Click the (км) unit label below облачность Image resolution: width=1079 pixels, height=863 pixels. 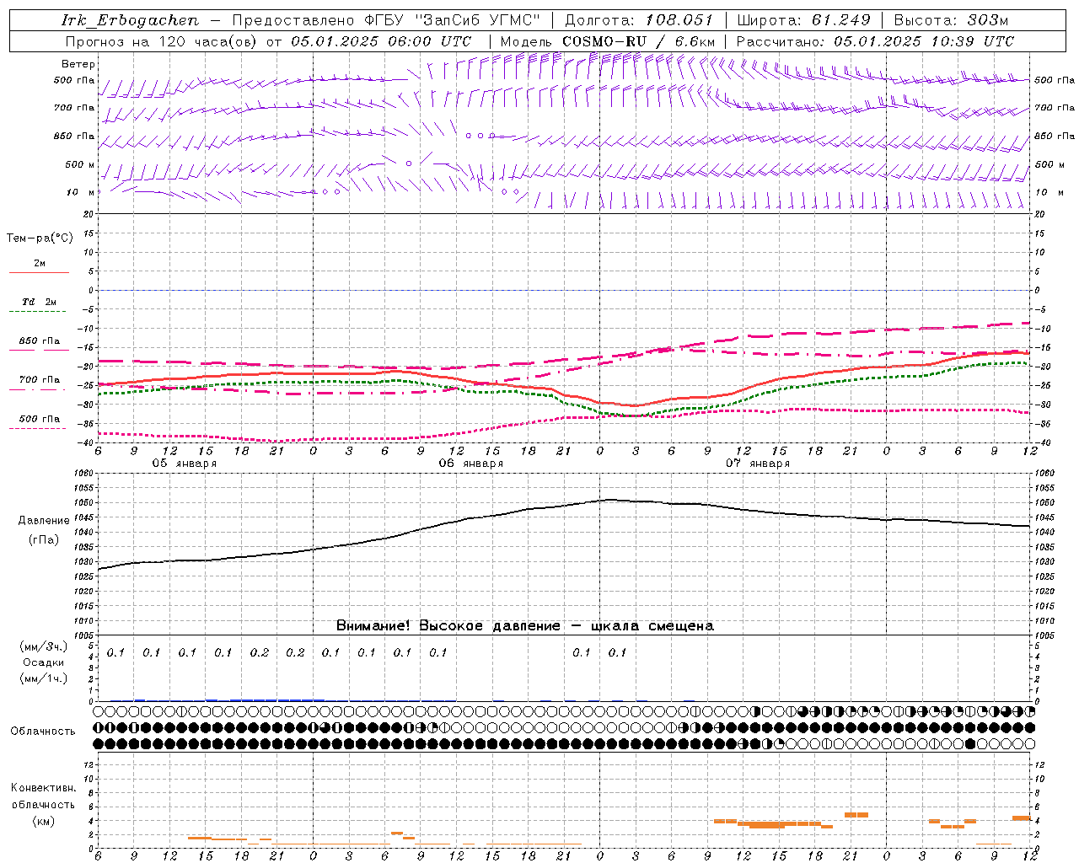[43, 821]
